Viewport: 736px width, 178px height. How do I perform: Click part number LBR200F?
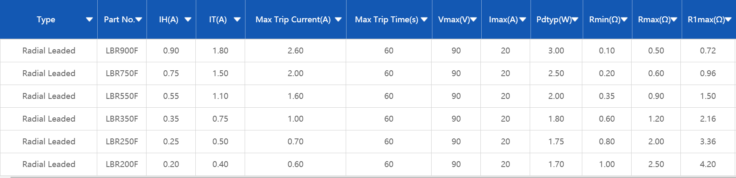(x=122, y=164)
